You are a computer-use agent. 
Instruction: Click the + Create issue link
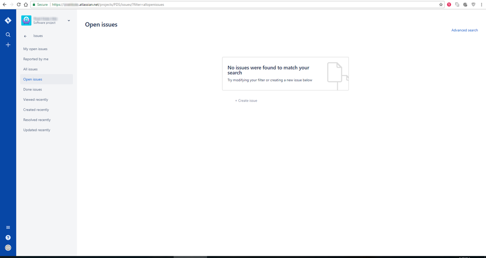click(246, 100)
